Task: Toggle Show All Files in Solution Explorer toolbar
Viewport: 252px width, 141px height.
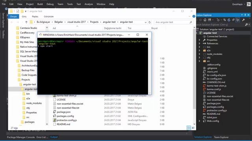Action: (237, 20)
